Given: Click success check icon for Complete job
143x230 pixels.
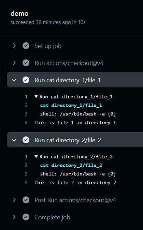Looking at the screenshot, I should coord(26,217).
